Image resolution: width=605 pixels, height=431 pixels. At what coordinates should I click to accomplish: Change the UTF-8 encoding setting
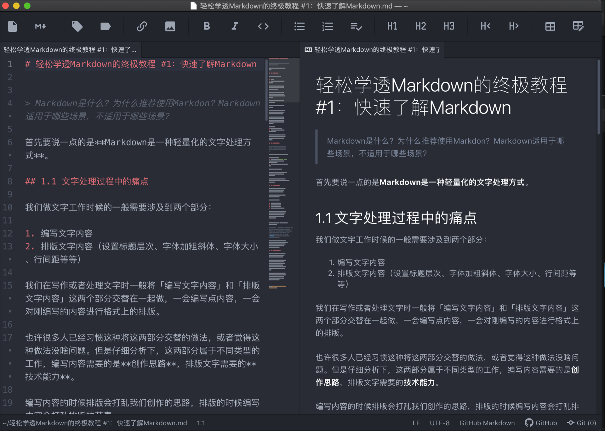click(x=440, y=423)
